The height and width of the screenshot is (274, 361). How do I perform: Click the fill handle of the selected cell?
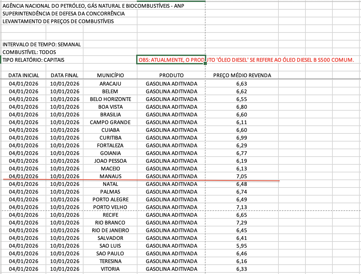tap(205, 64)
